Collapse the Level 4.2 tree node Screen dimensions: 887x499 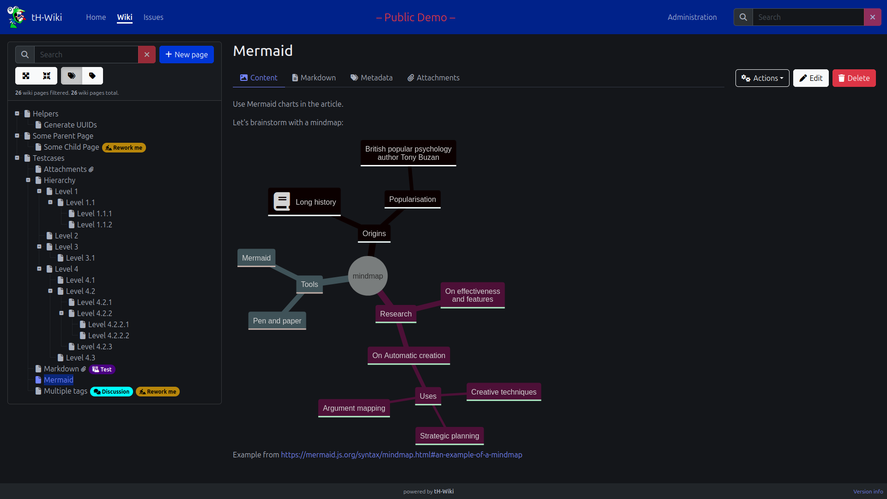tap(50, 291)
